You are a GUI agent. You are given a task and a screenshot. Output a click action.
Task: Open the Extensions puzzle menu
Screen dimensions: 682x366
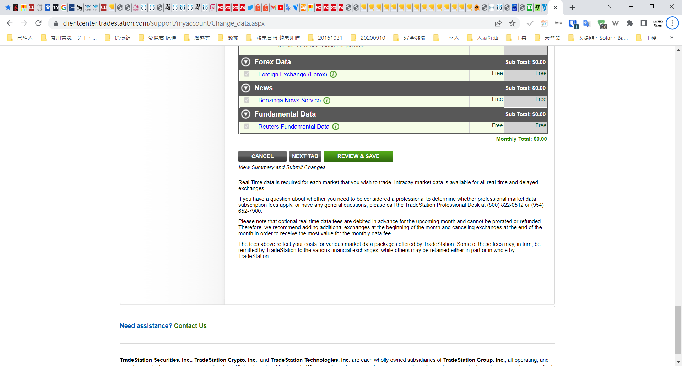pyautogui.click(x=629, y=23)
